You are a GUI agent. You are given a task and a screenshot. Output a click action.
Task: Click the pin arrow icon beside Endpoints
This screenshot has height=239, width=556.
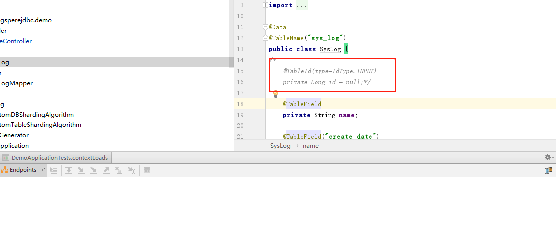click(x=42, y=170)
